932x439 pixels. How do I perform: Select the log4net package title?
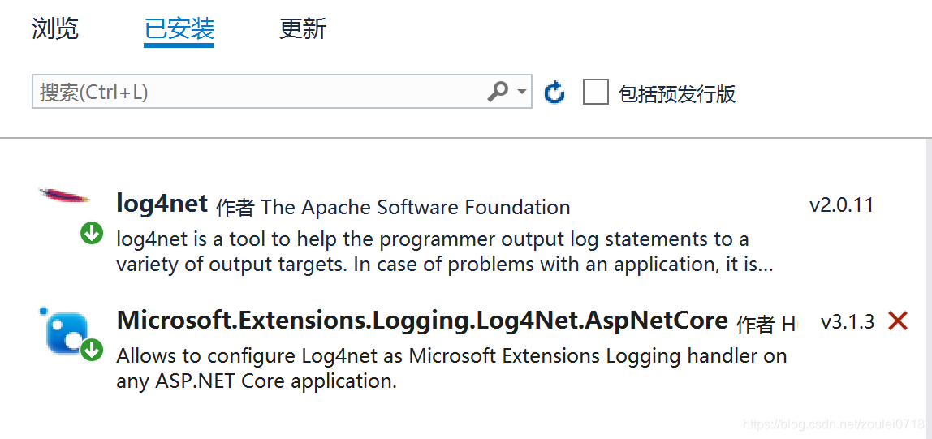(162, 204)
